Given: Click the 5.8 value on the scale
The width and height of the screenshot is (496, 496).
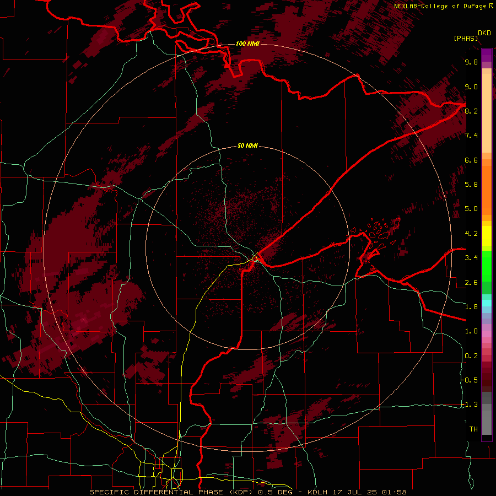Looking at the screenshot, I should click(471, 184).
